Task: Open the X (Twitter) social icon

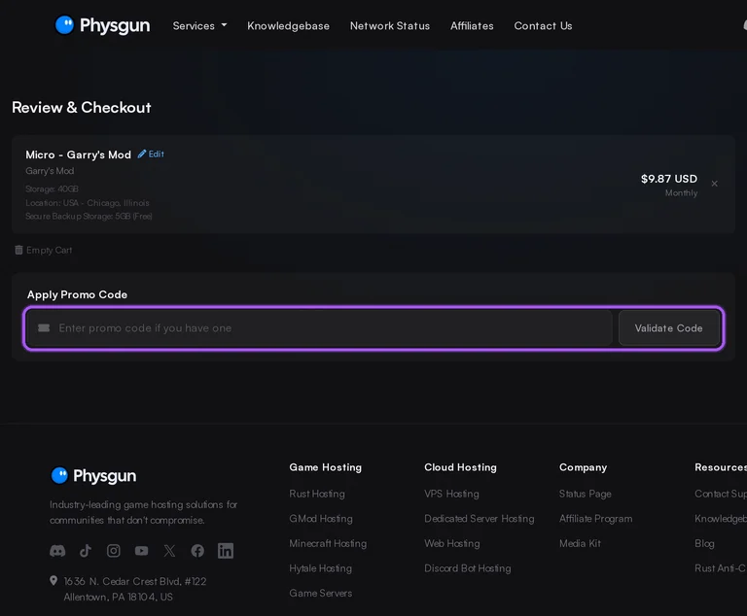Action: (x=169, y=551)
